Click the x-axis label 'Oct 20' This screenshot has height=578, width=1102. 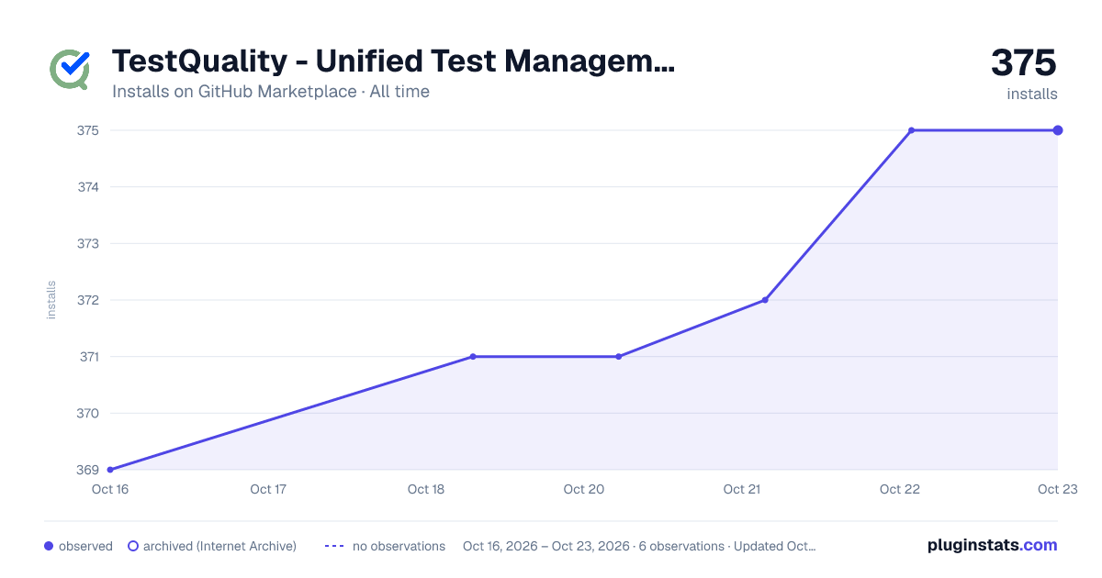(x=584, y=489)
